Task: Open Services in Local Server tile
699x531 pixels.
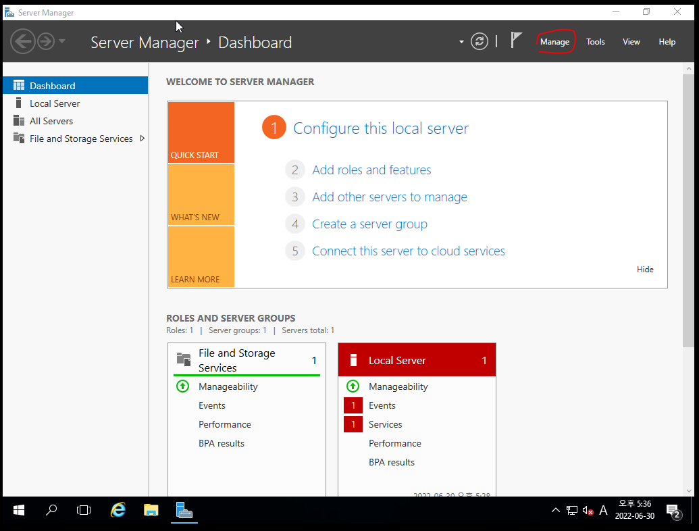Action: pyautogui.click(x=385, y=424)
